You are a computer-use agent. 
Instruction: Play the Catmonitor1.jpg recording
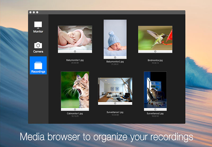click(x=75, y=109)
